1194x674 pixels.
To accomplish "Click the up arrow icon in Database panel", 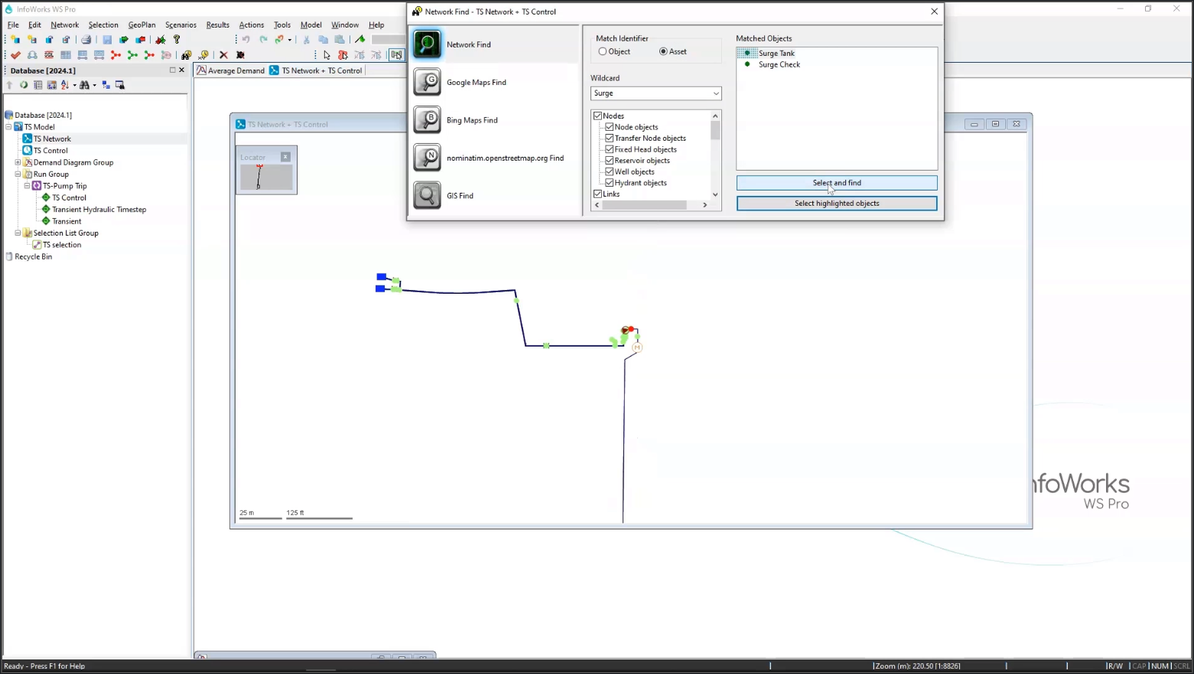I will 10,85.
